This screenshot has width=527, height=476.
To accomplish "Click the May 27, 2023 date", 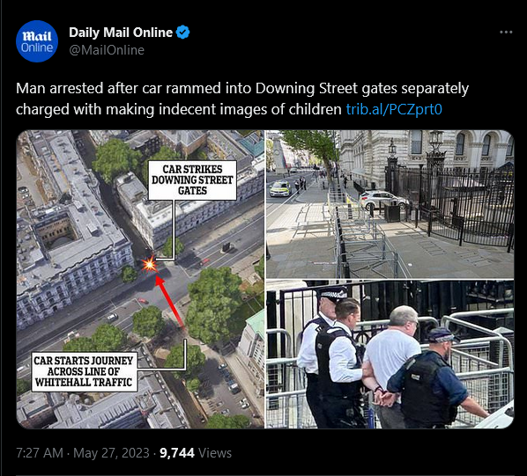I will click(x=111, y=453).
